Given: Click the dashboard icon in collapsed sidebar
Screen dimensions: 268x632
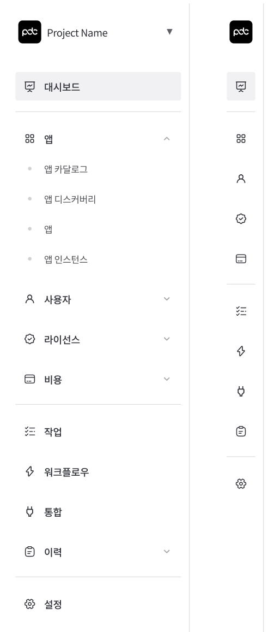Looking at the screenshot, I should [x=241, y=86].
